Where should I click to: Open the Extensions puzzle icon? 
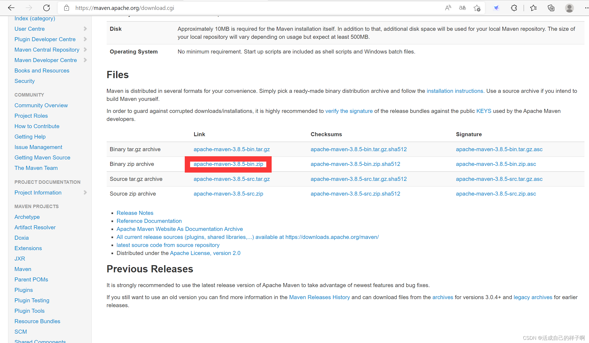pos(514,8)
